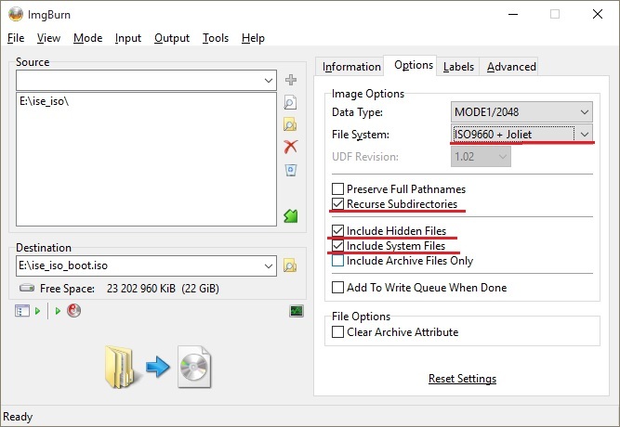Click the UDF Revision 1.02 dropdown

pos(481,157)
